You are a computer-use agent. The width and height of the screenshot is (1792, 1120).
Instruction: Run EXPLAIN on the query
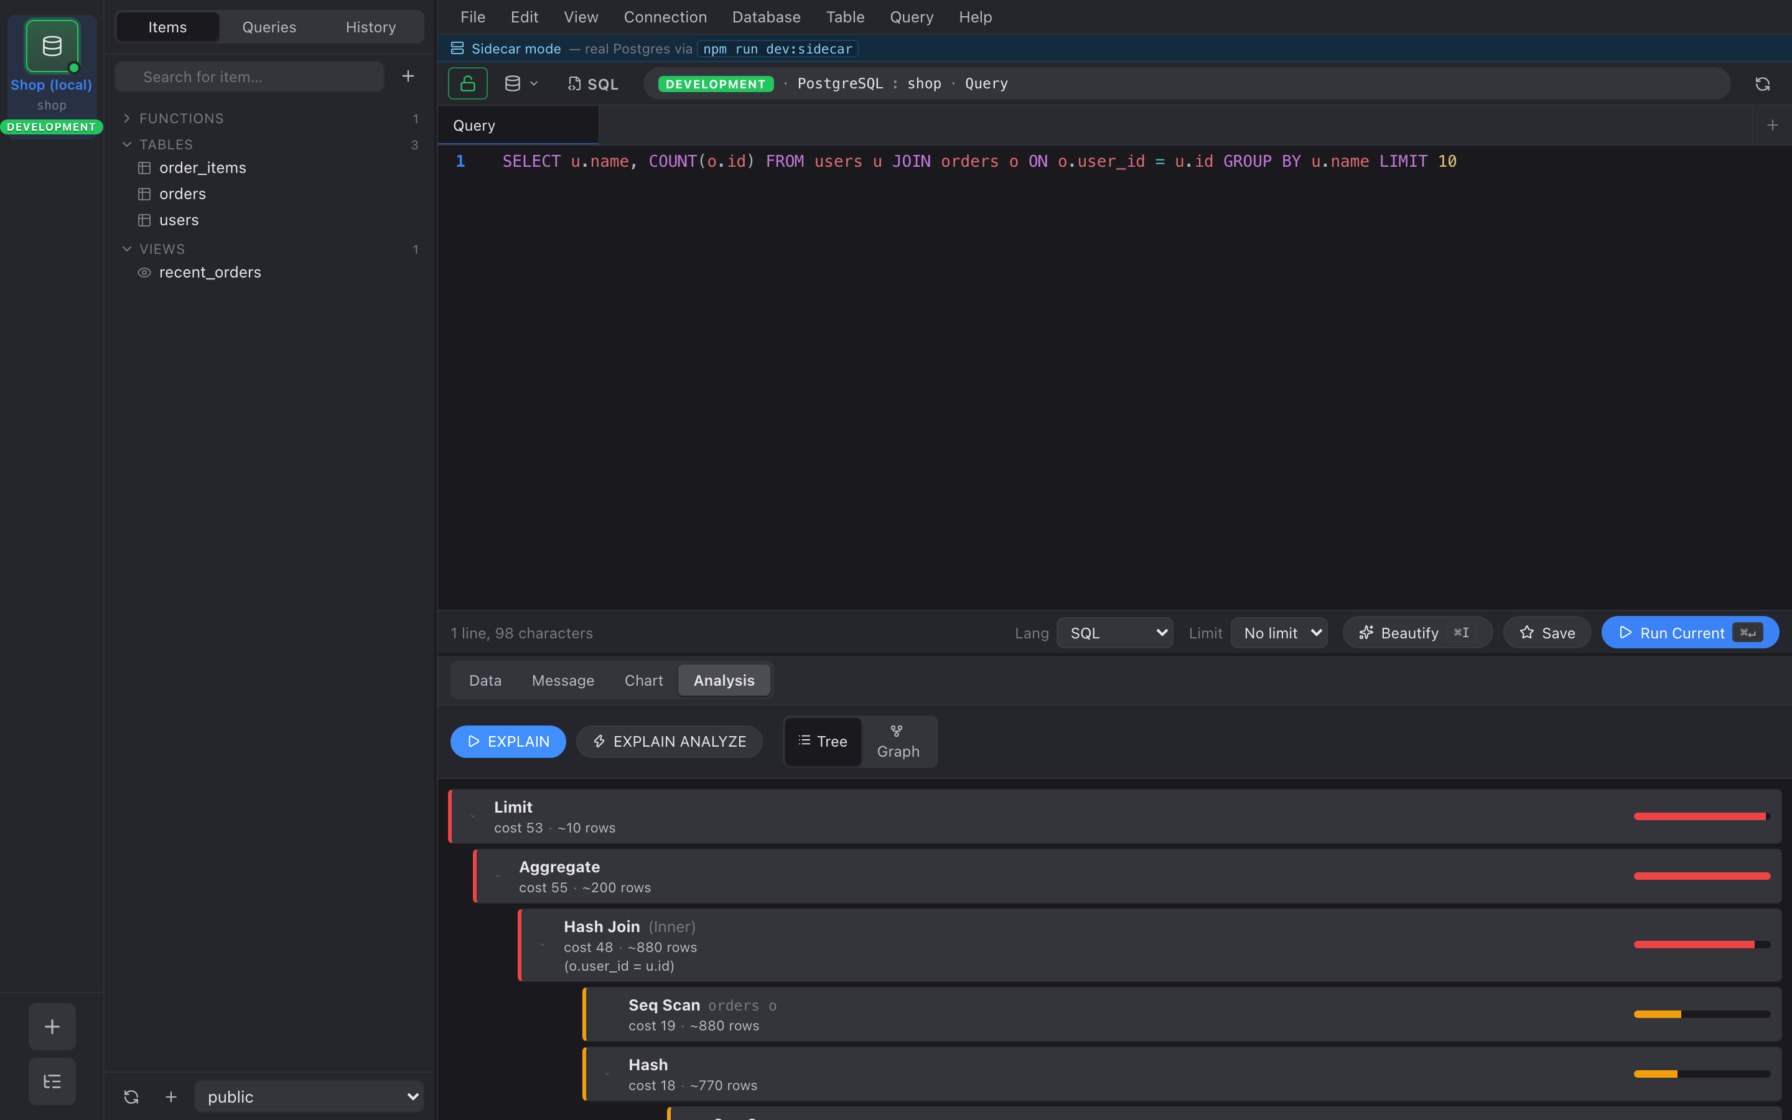(508, 742)
